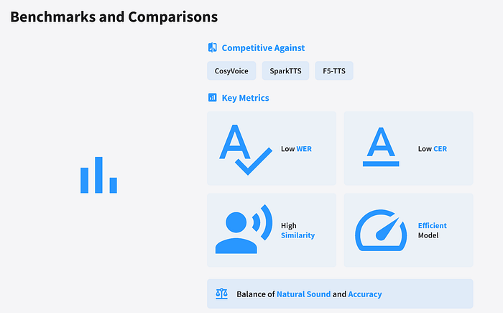Click the Competitive Against heading
The height and width of the screenshot is (313, 503).
263,48
